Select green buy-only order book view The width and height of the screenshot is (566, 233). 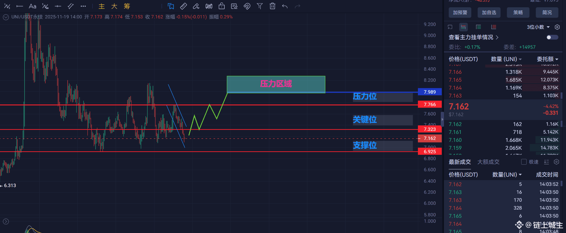point(478,27)
